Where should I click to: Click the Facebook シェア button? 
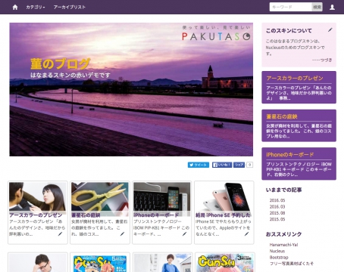[x=239, y=165]
